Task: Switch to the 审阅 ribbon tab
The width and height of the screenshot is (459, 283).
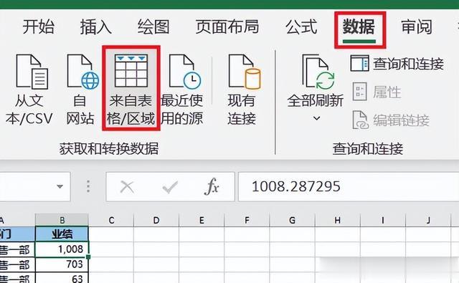Action: pyautogui.click(x=417, y=27)
